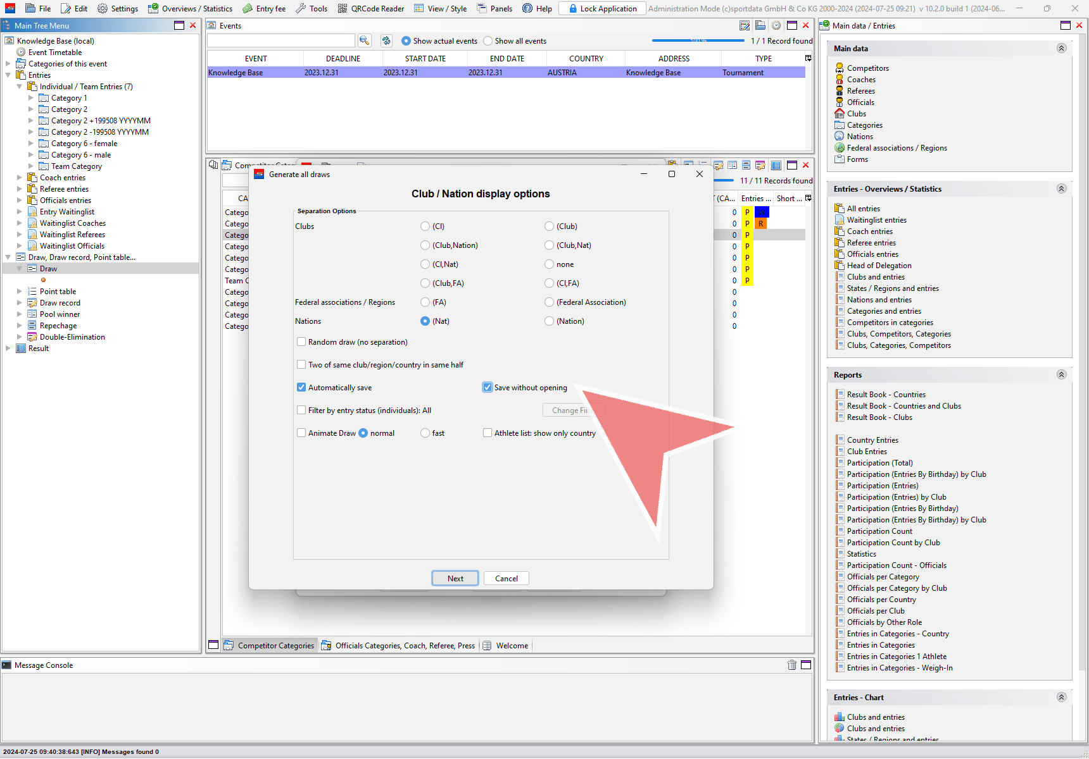Viewport: 1089px width, 759px height.
Task: Open Competitors in Main data
Action: 867,68
